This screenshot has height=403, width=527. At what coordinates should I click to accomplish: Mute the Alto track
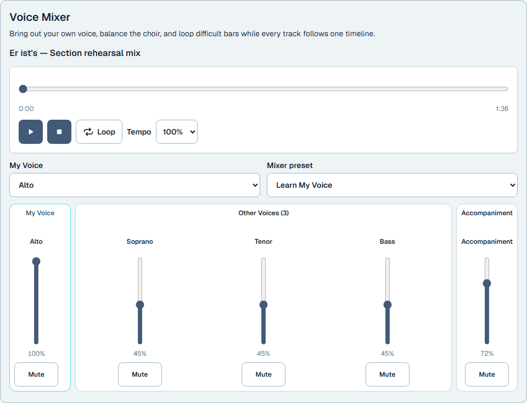pyautogui.click(x=36, y=374)
